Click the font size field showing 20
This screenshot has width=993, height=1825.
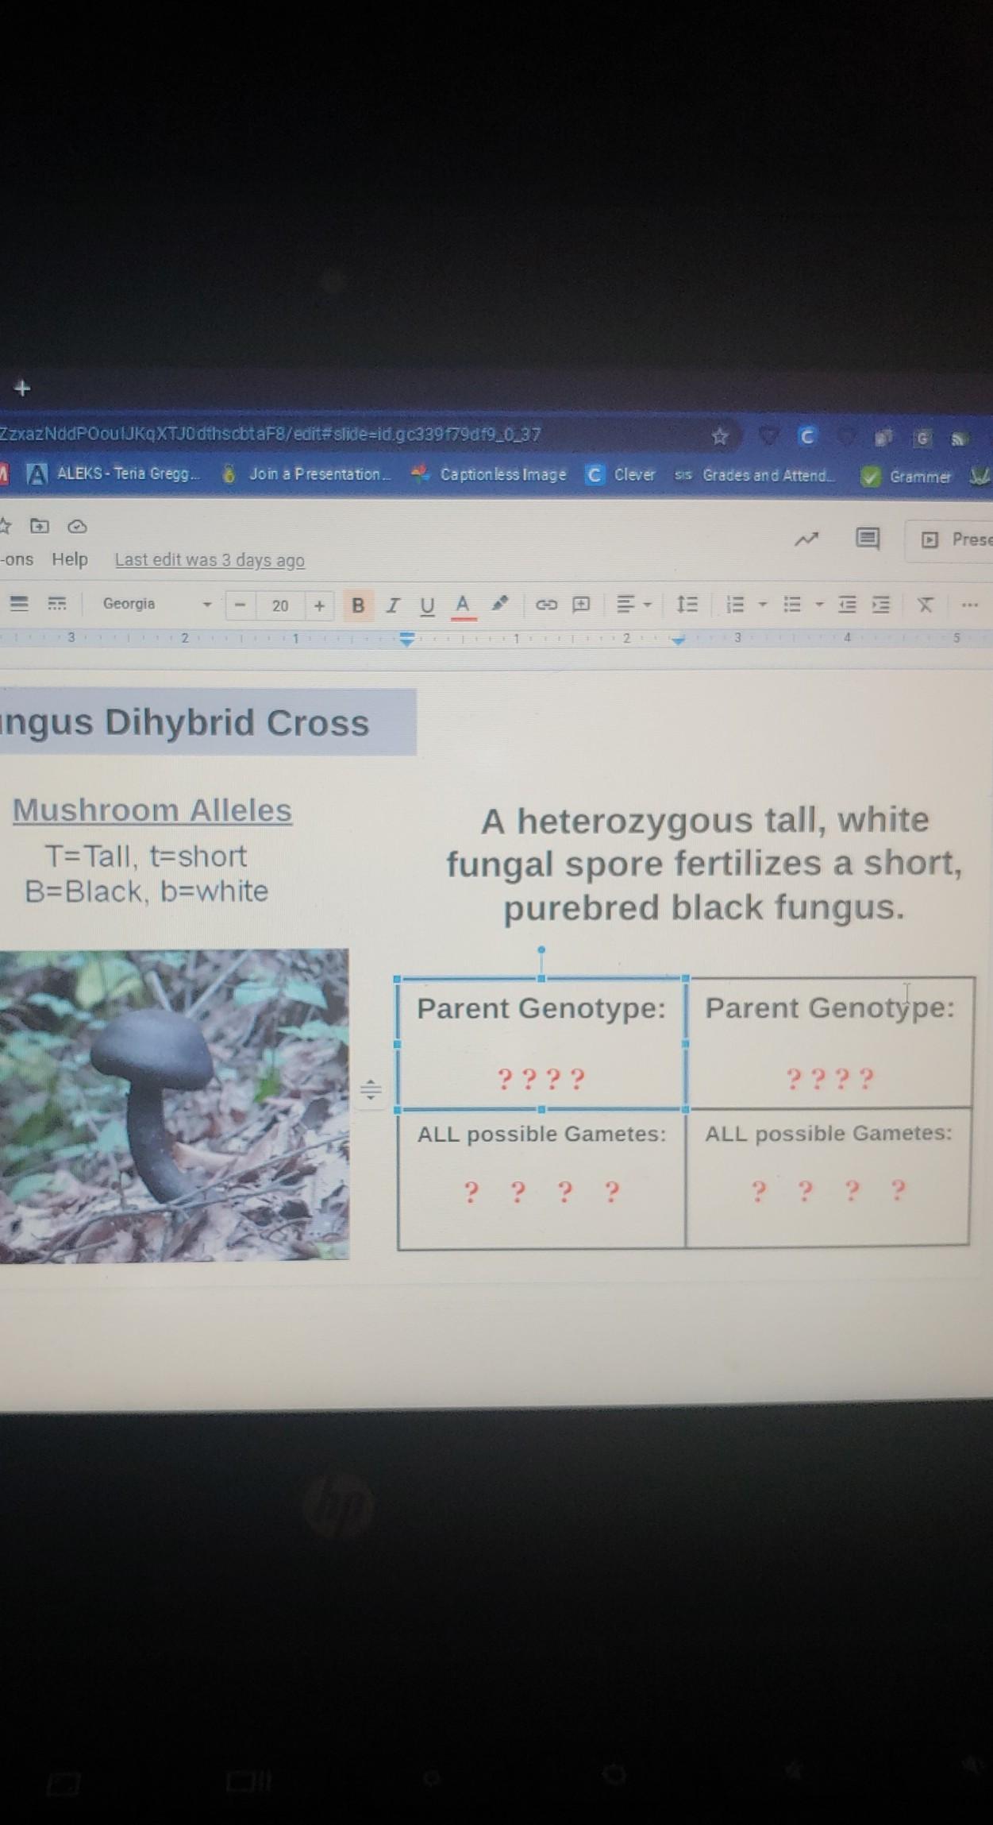click(x=279, y=605)
